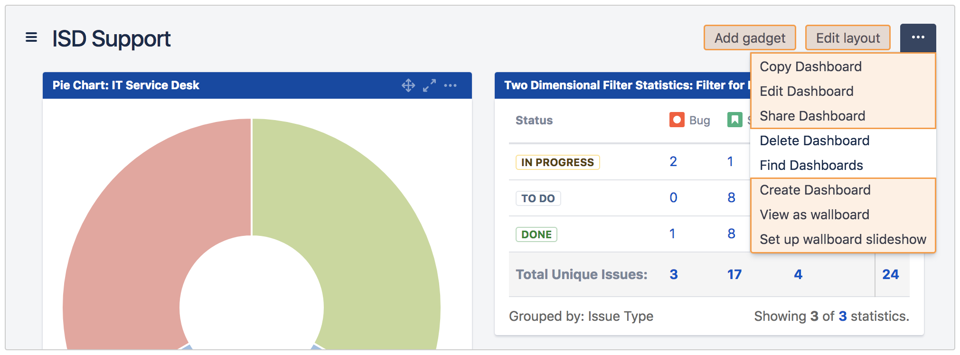The width and height of the screenshot is (960, 355).
Task: Select Set up wallboard slideshow
Action: point(843,240)
